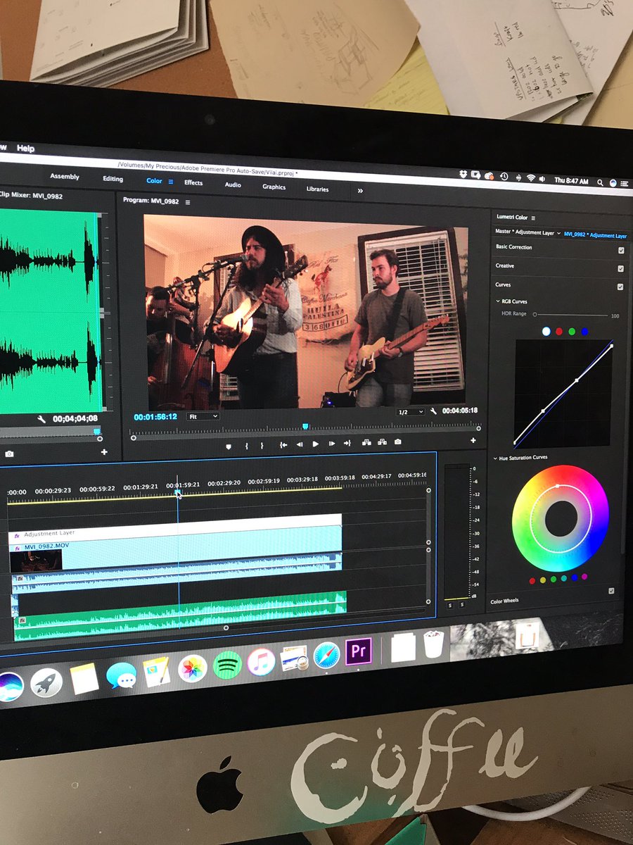633x845 pixels.
Task: Open Program monitor button editor plus
Action: pyautogui.click(x=473, y=440)
